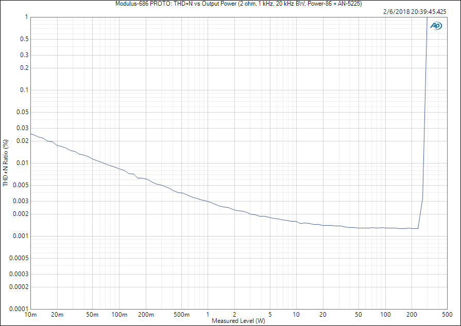Click the x-axis value 500
The image size is (461, 326).
(x=447, y=315)
